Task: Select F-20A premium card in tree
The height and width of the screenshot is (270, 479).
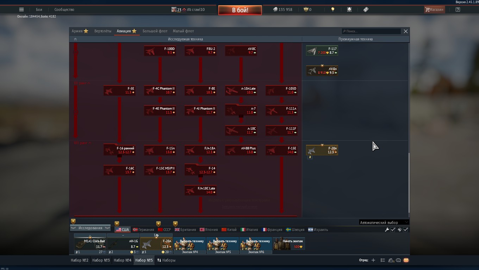Action: (x=322, y=150)
